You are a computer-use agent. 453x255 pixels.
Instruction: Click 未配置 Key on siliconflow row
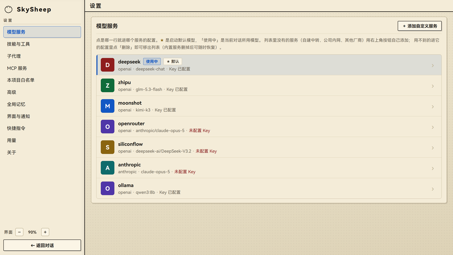point(206,151)
